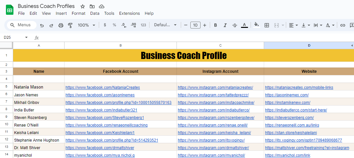354x158 pixels.
Task: Open the stan.store/keishaleilani link
Action: (x=291, y=133)
